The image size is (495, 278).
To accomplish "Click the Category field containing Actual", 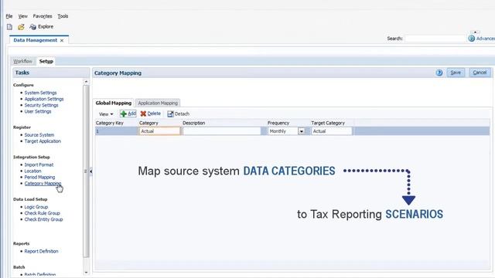I will tap(159, 131).
